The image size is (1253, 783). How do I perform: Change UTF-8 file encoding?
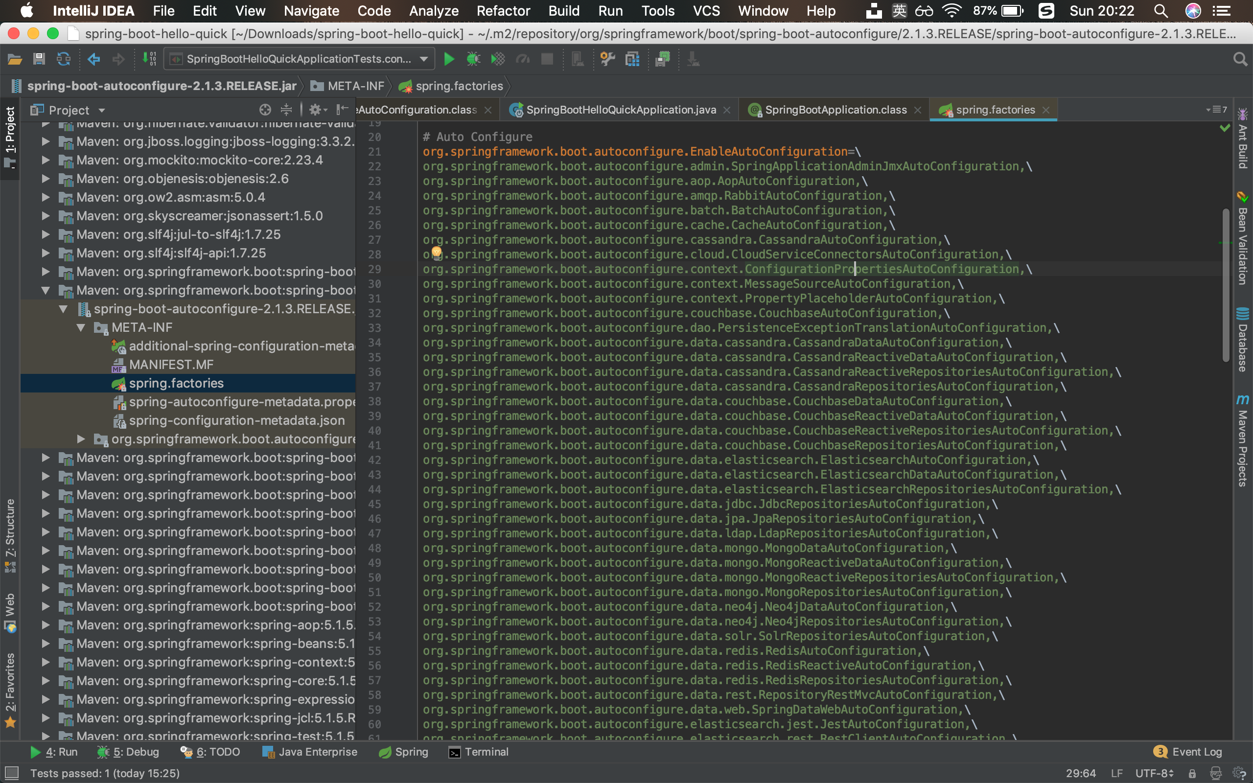point(1154,773)
